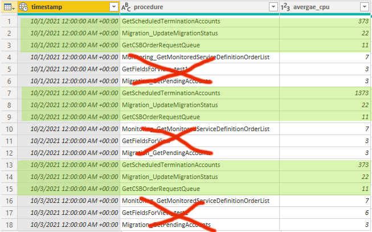Select row number 18
This screenshot has width=372, height=232.
[x=9, y=225]
